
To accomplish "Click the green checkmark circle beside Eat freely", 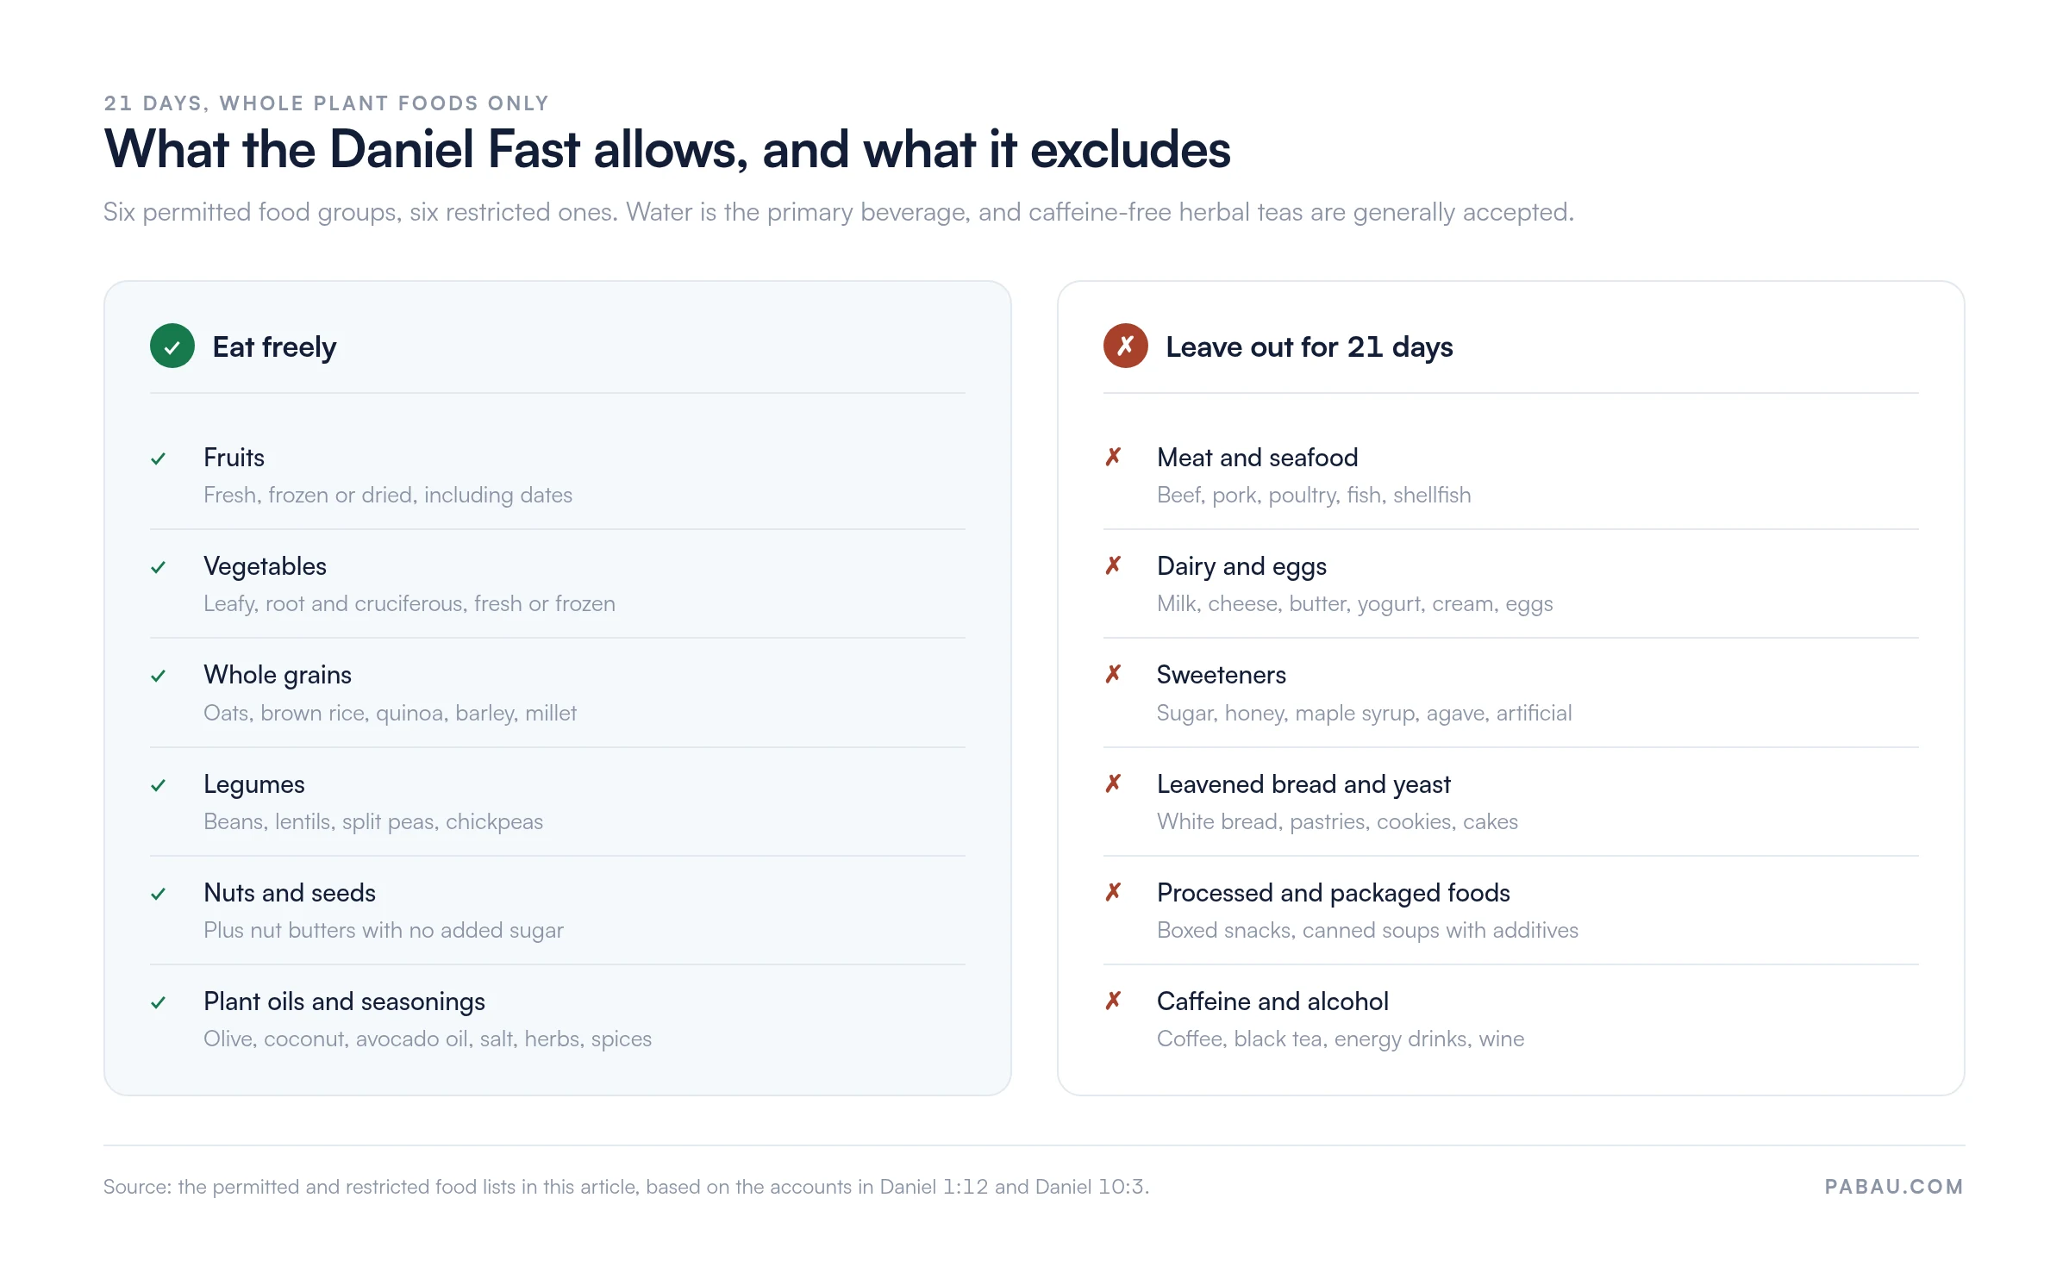I will pyautogui.click(x=172, y=346).
